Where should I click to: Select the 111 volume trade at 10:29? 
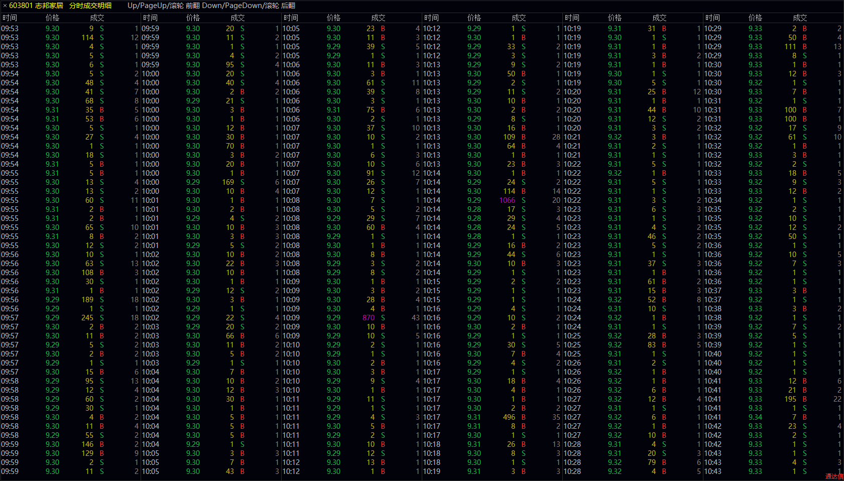[x=790, y=47]
